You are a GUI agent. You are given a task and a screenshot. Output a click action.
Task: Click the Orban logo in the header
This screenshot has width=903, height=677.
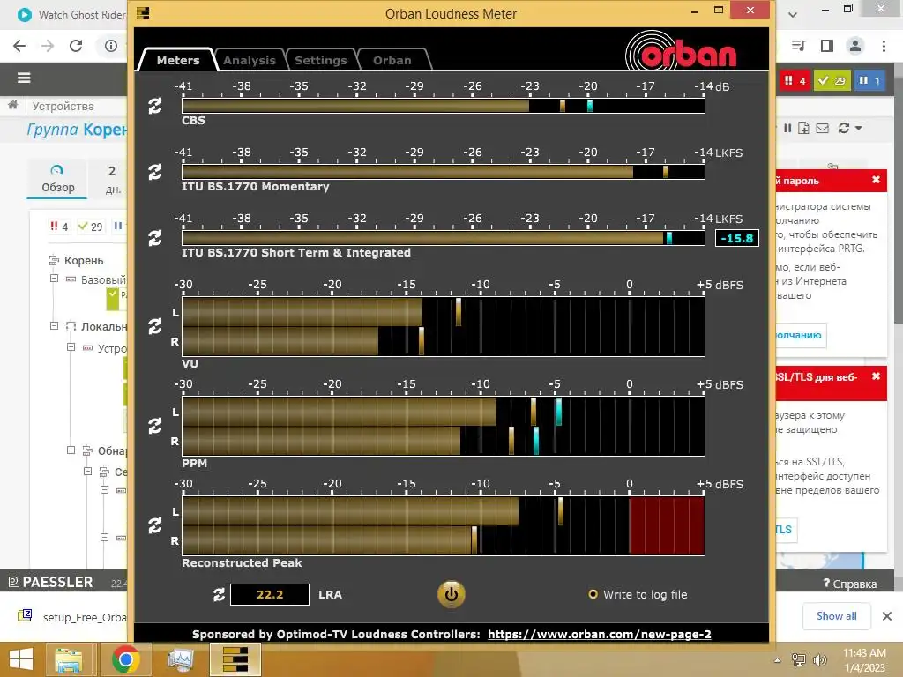click(681, 50)
